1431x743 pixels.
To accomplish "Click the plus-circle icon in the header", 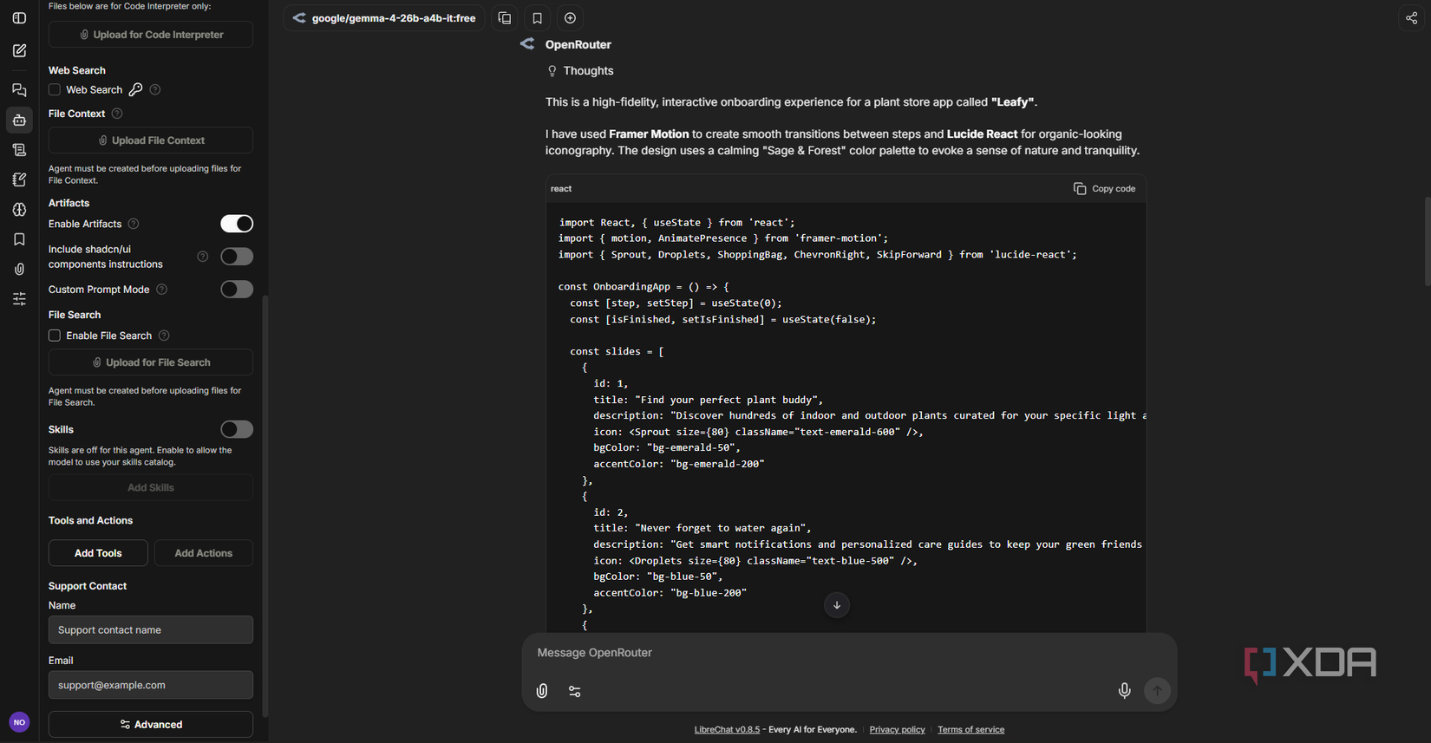I will point(570,18).
